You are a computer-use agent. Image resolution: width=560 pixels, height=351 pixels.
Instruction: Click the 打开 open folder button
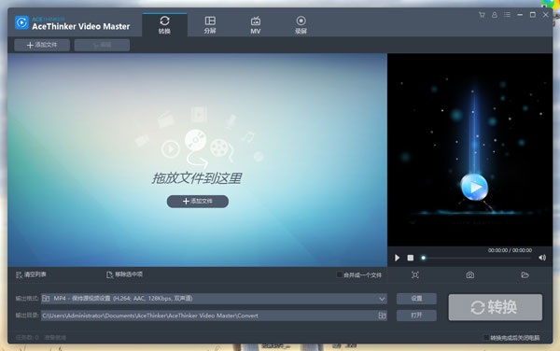point(416,316)
